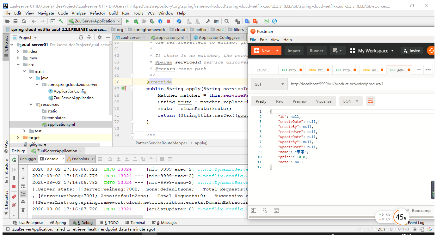Toggle soft-wrap in console output
The image size is (437, 235).
point(23,186)
